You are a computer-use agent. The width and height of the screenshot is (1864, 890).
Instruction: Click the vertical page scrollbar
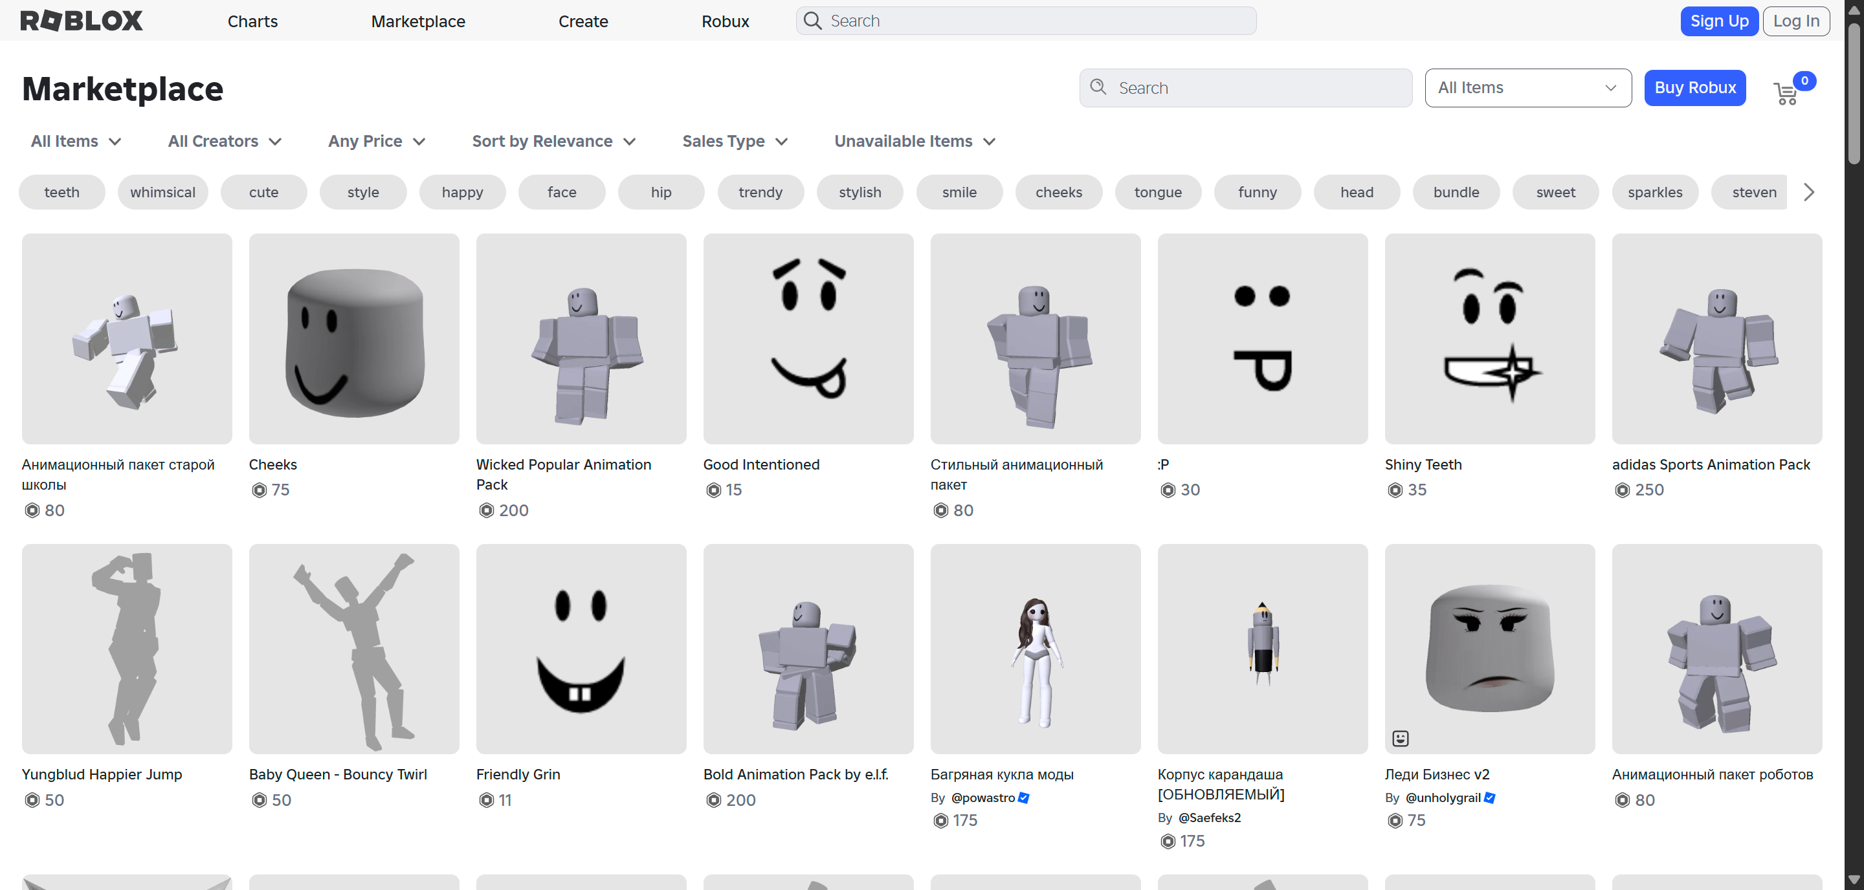point(1854,94)
